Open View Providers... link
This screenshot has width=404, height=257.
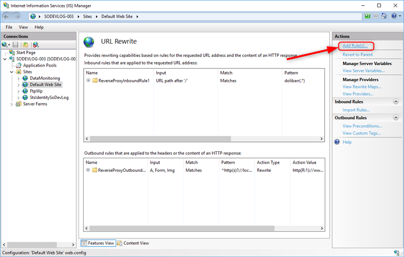tap(358, 94)
